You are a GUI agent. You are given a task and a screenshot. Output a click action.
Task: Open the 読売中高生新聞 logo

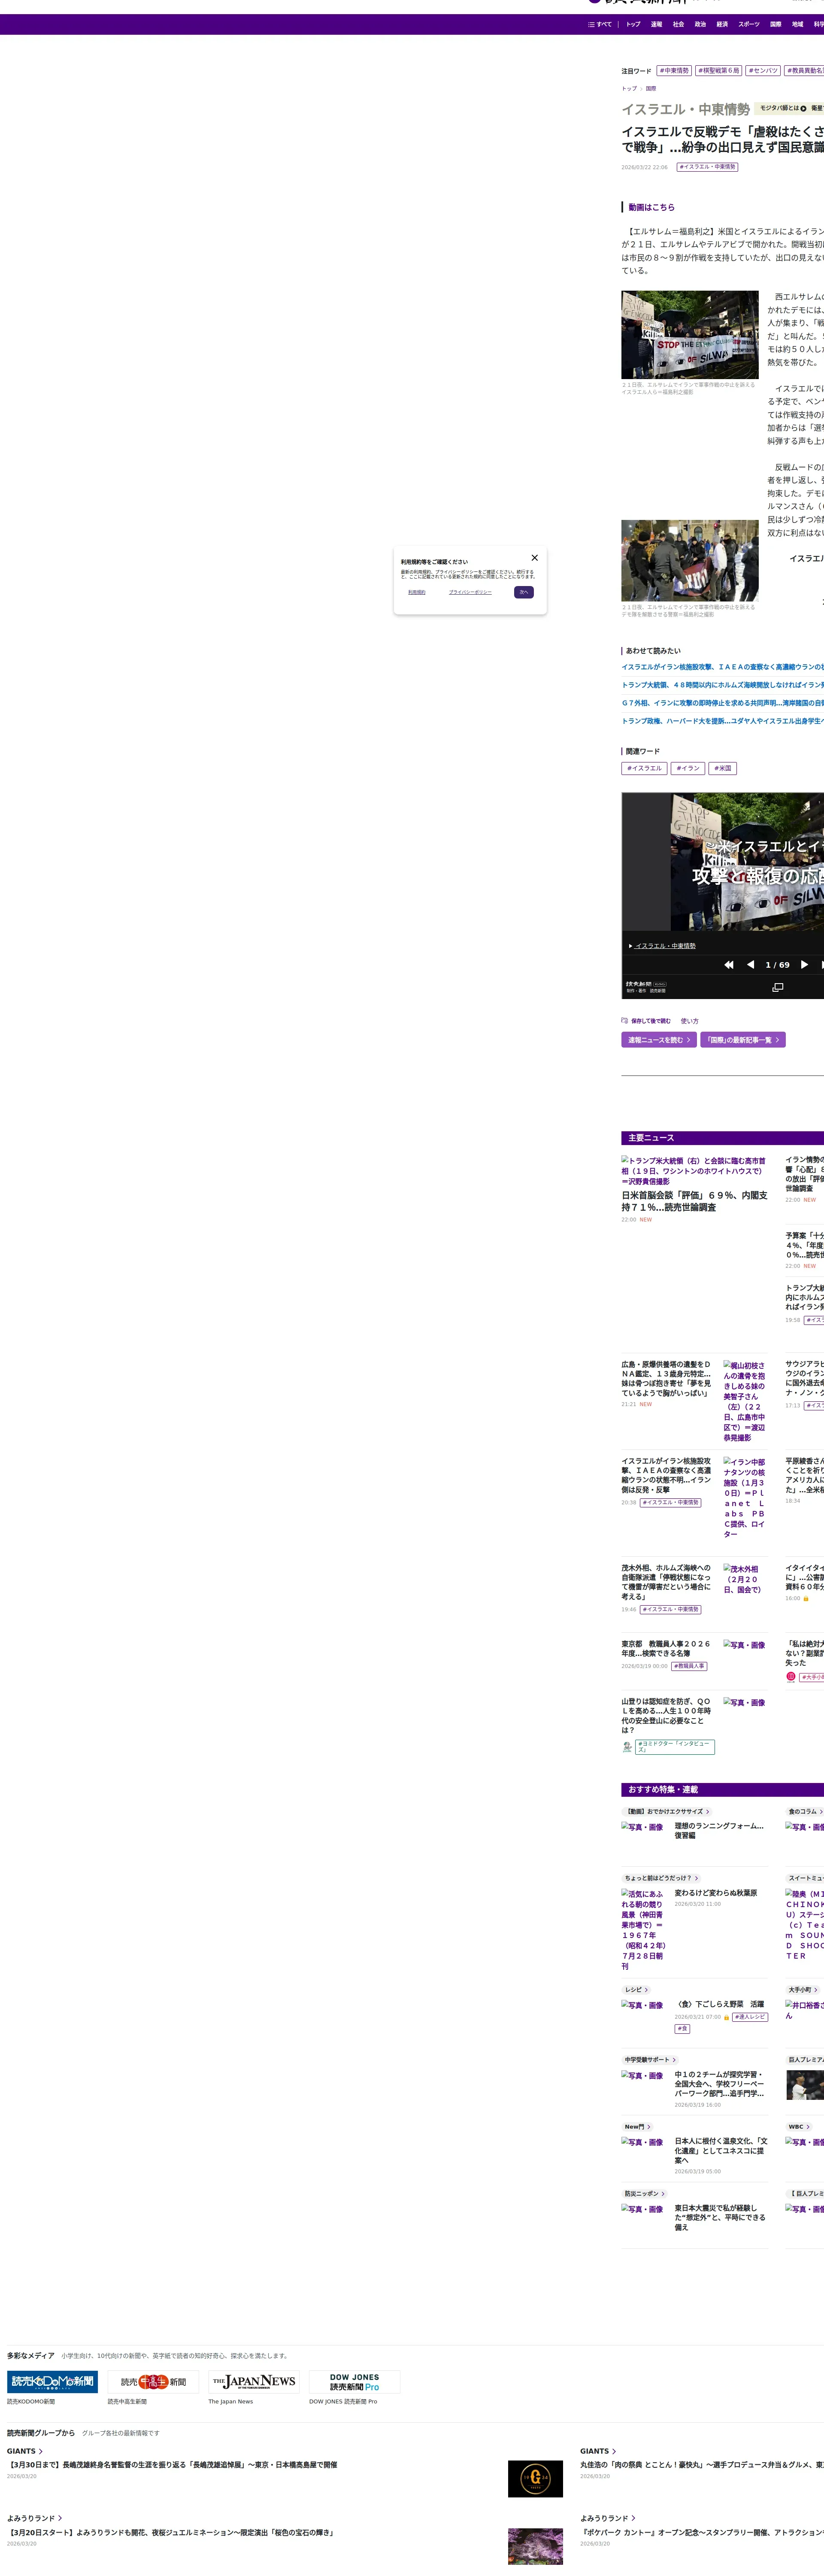153,2381
